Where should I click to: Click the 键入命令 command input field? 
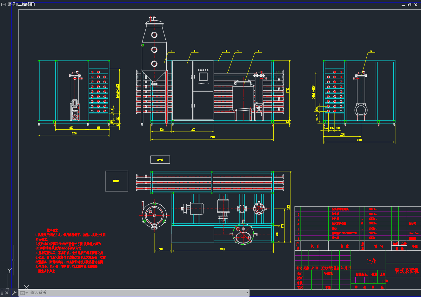(137, 293)
